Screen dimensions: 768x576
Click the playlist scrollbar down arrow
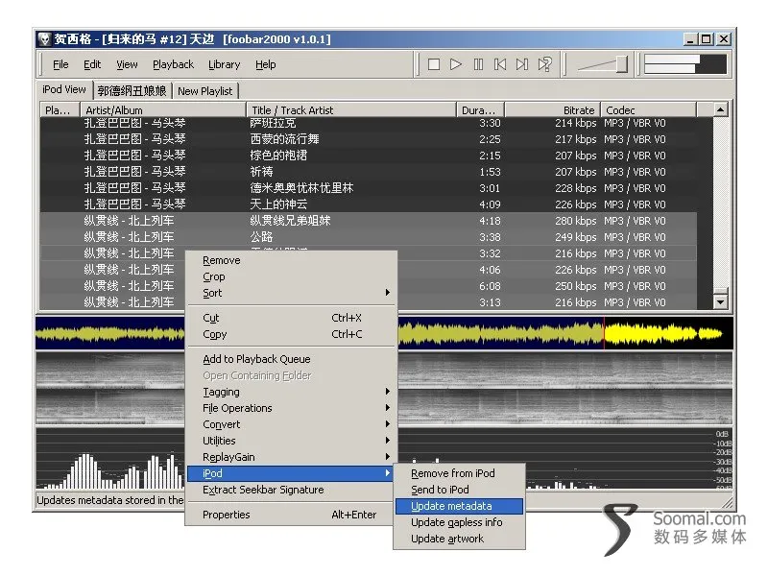[x=720, y=301]
